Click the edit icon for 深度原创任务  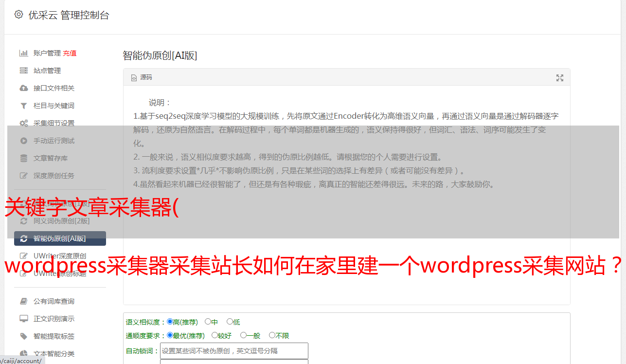pyautogui.click(x=23, y=176)
